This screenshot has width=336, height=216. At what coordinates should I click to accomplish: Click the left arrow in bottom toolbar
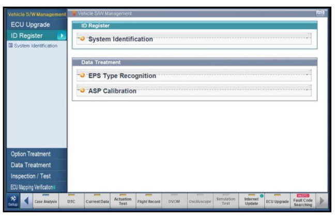click(x=26, y=201)
